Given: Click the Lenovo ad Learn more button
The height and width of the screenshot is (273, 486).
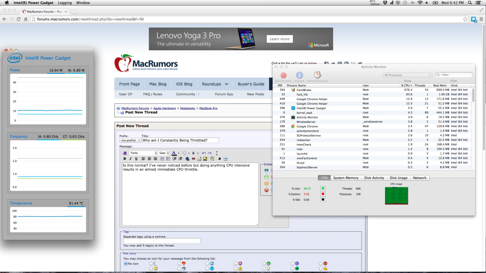Looking at the screenshot, I should point(280,39).
